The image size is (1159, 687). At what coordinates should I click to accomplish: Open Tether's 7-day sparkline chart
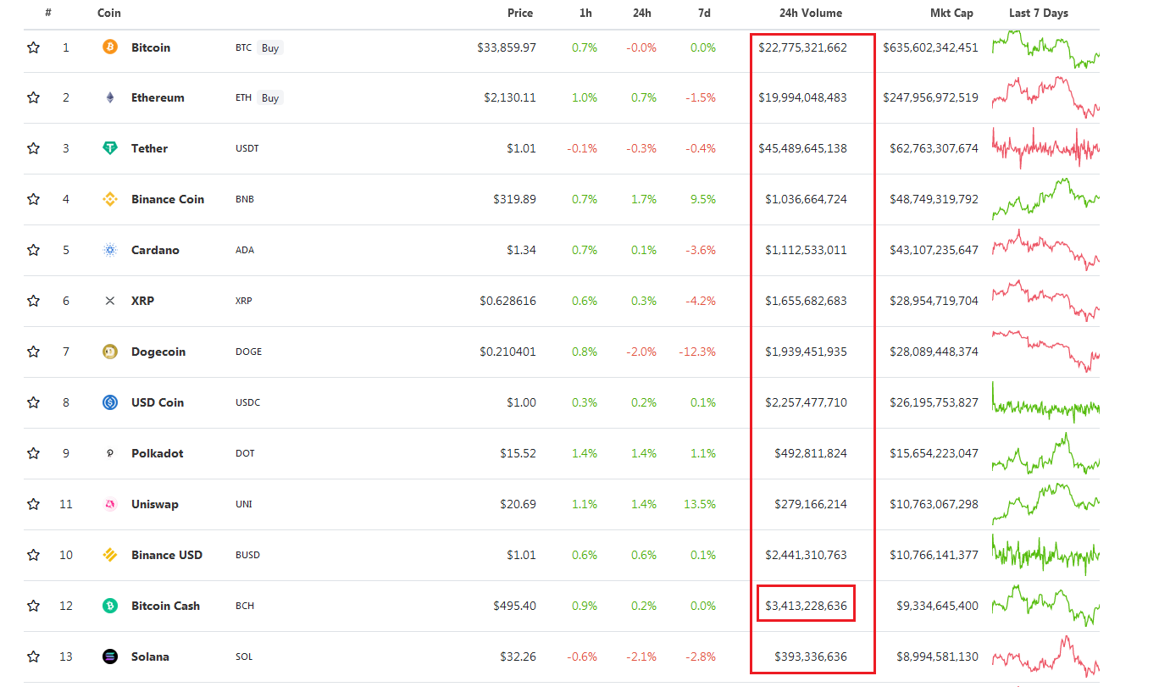[1045, 148]
